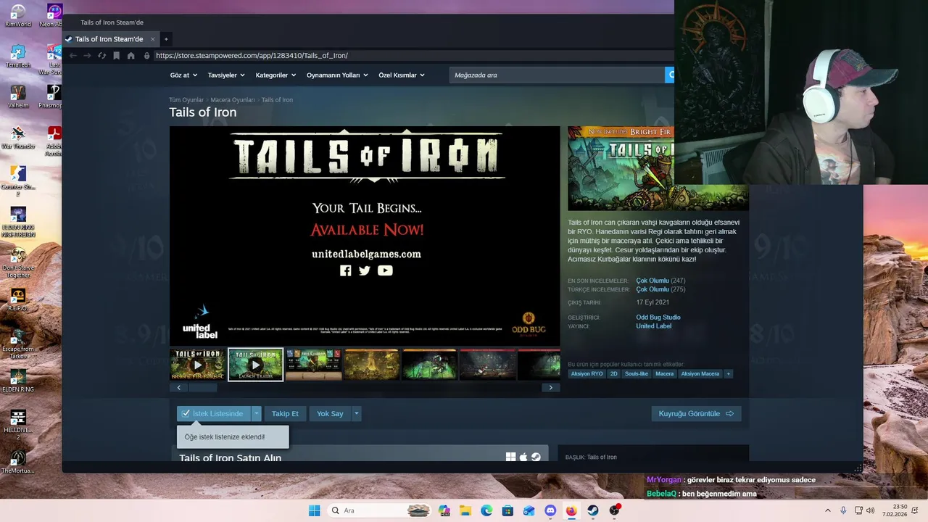
Task: Open the Kategoriler menu
Action: point(275,75)
